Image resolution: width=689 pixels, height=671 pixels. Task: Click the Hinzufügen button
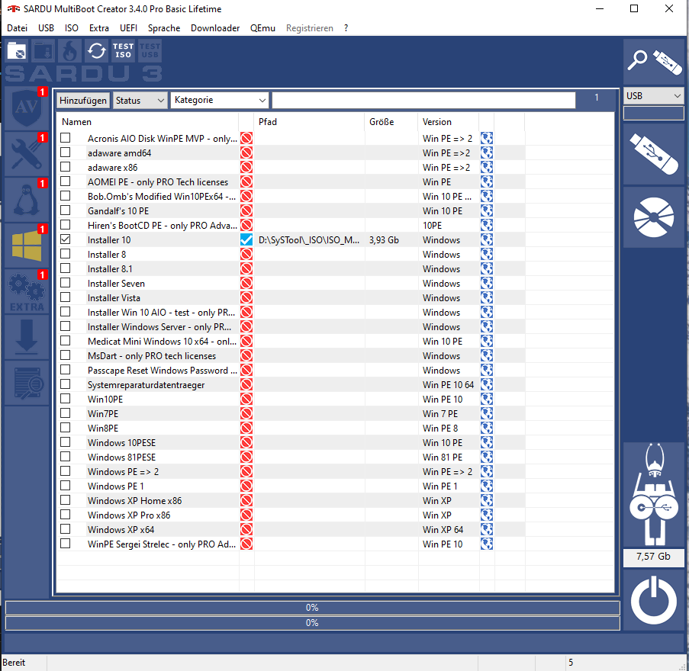(x=83, y=100)
